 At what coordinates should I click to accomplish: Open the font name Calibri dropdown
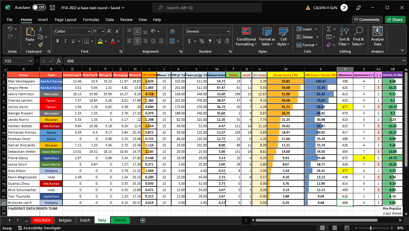[89, 31]
